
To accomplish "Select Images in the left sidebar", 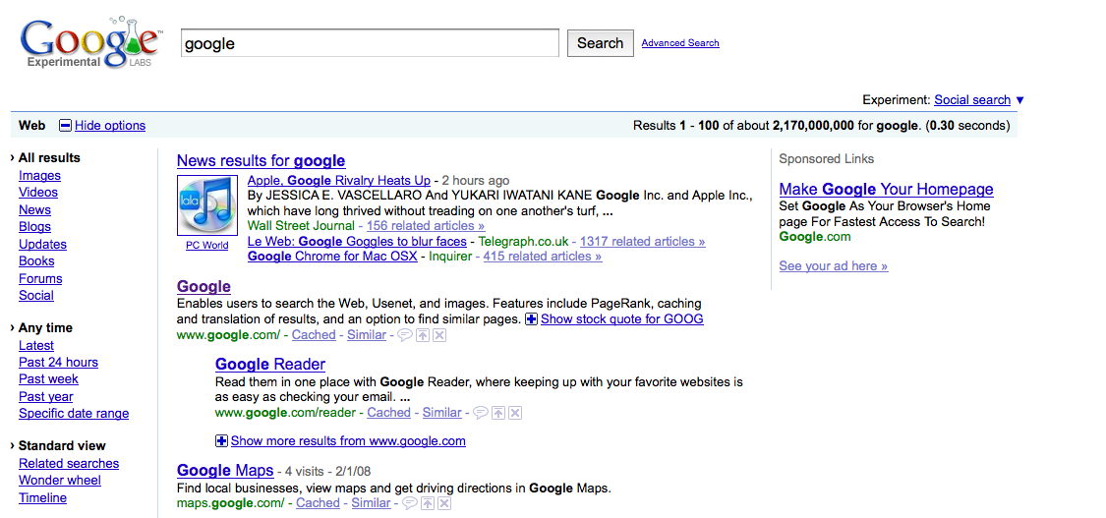I will pyautogui.click(x=39, y=176).
